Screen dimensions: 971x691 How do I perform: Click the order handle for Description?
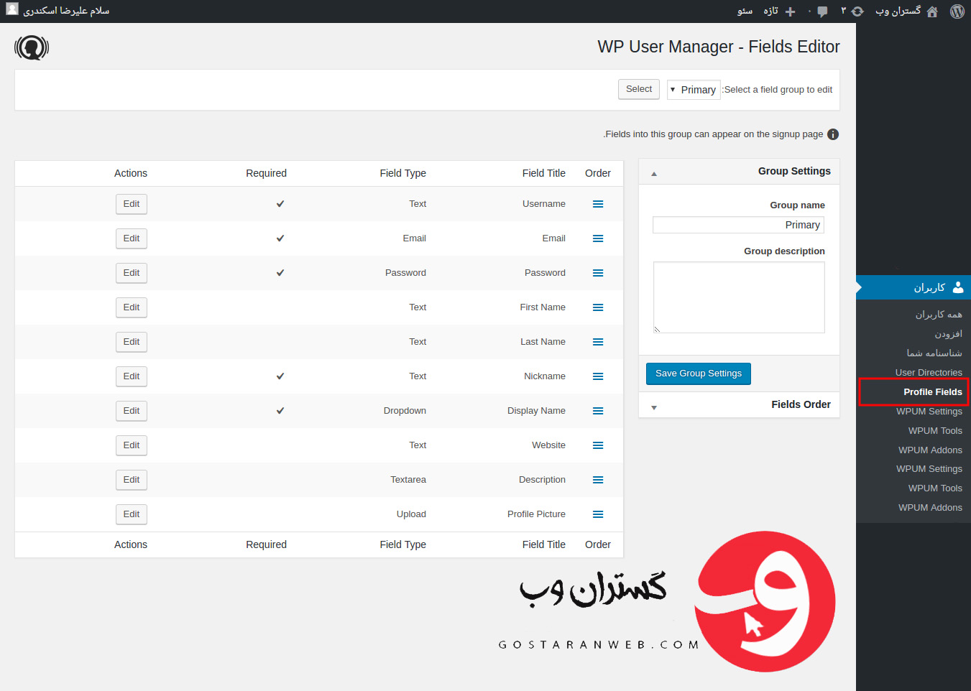click(x=598, y=480)
